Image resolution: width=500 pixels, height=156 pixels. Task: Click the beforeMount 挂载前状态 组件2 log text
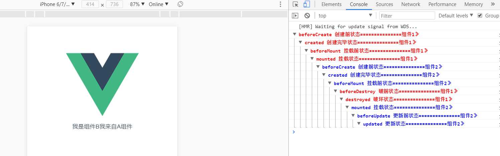[x=392, y=83]
